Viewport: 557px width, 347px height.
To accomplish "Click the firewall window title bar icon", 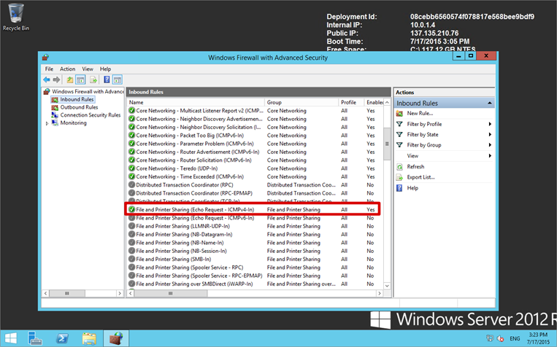I will (x=45, y=57).
